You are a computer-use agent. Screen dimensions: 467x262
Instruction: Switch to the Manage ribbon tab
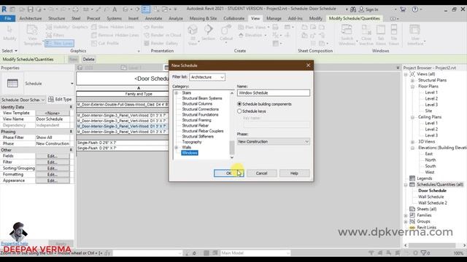point(274,18)
